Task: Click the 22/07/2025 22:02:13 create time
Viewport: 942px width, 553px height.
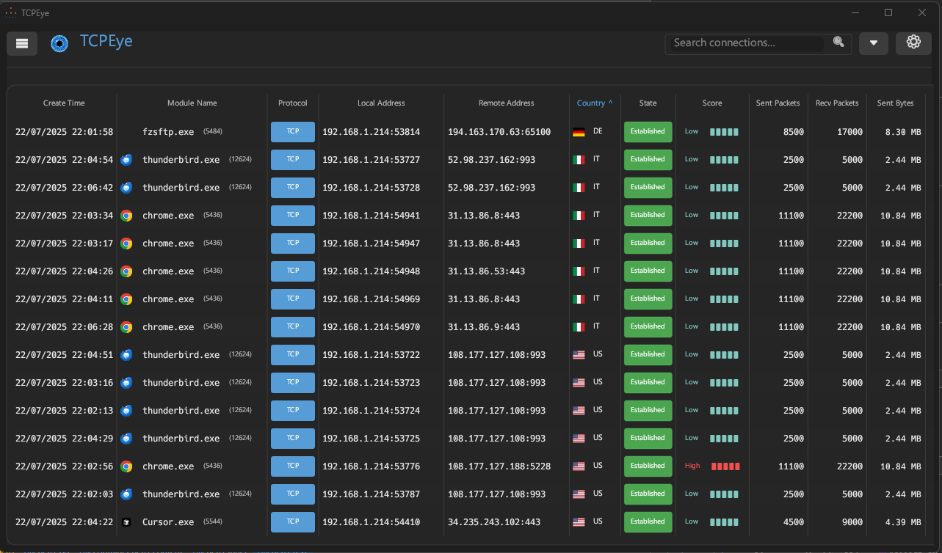Action: [64, 411]
